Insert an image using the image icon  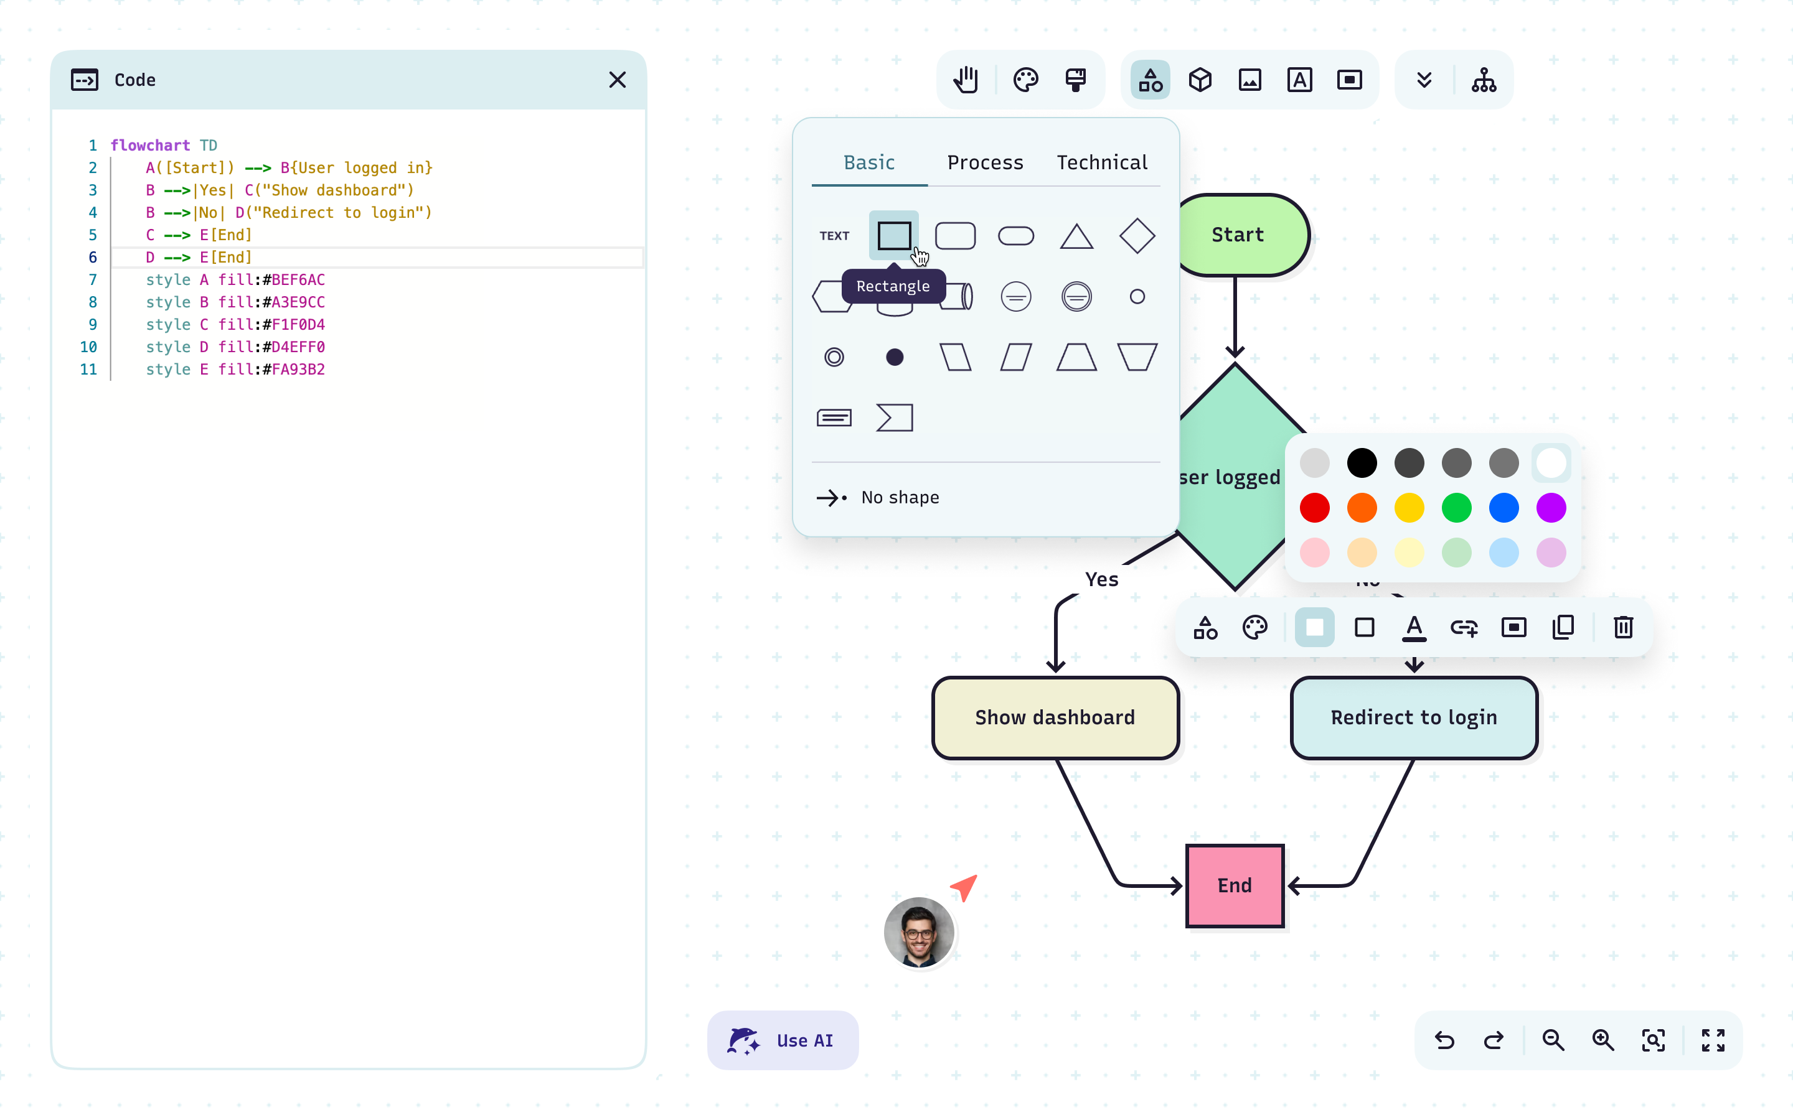click(x=1250, y=79)
